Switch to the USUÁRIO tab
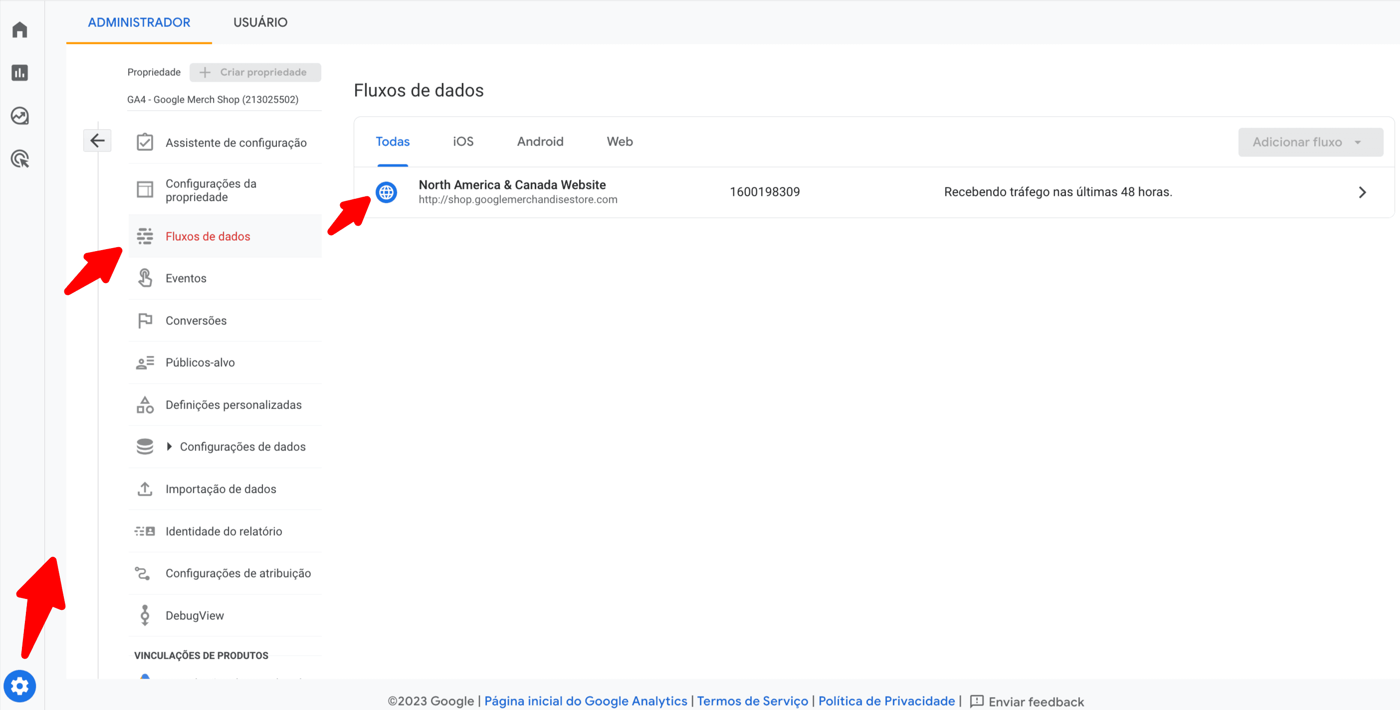 click(x=260, y=22)
